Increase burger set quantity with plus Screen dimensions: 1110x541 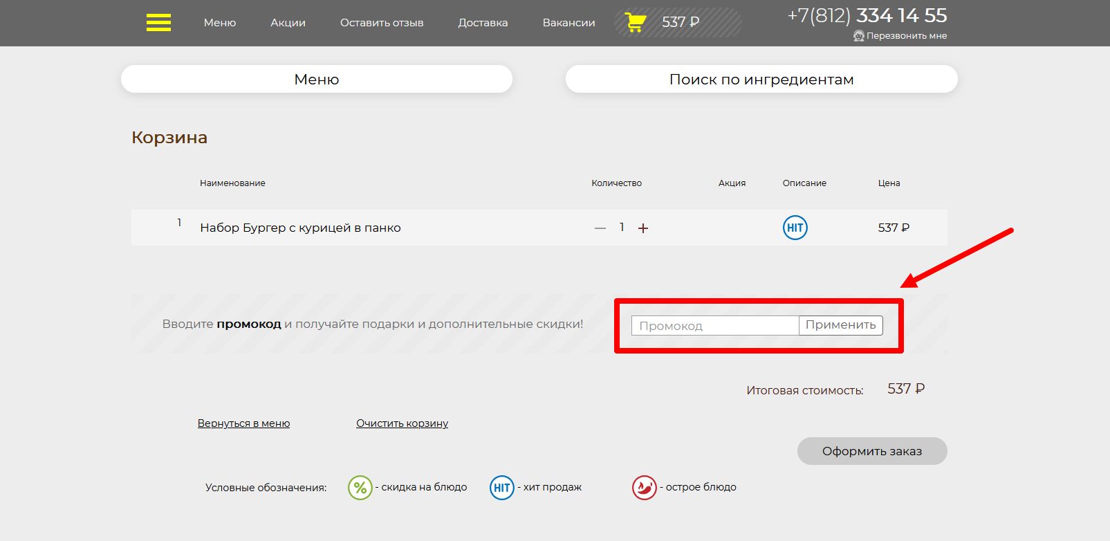click(x=643, y=228)
